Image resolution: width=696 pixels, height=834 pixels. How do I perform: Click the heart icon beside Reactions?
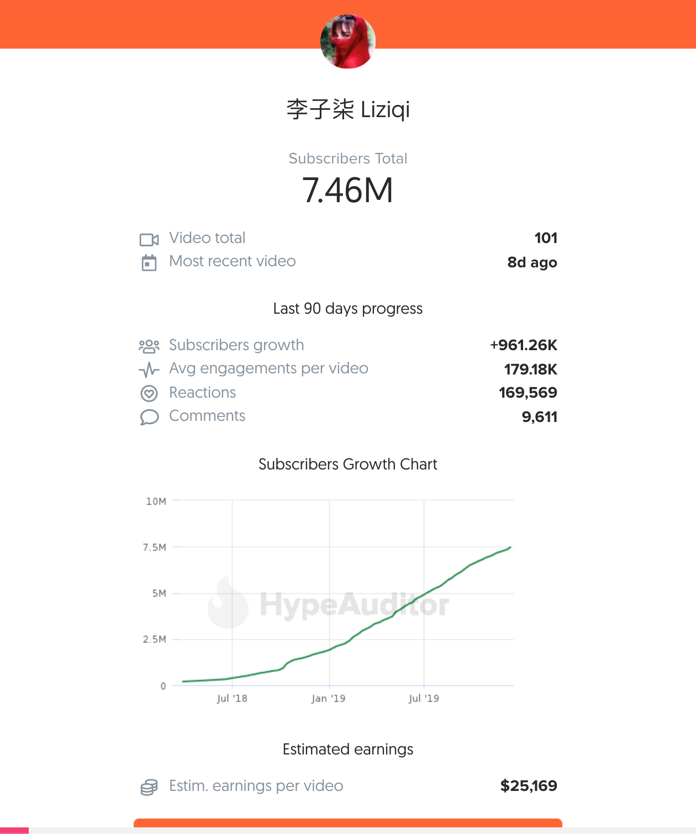(149, 393)
